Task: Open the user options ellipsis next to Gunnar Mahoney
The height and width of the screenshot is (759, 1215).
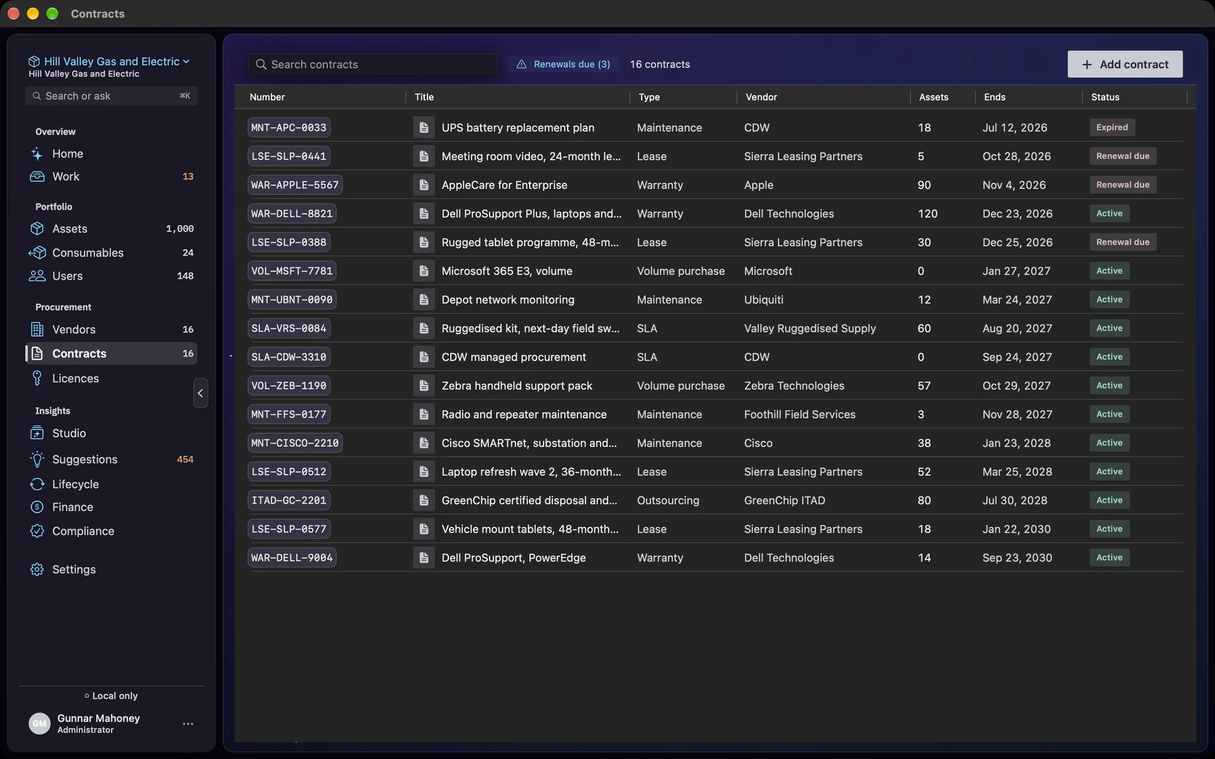Action: [188, 724]
